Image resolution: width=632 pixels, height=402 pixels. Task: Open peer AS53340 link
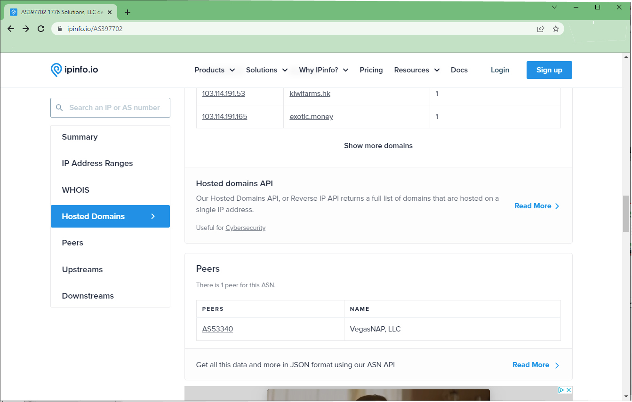(217, 329)
